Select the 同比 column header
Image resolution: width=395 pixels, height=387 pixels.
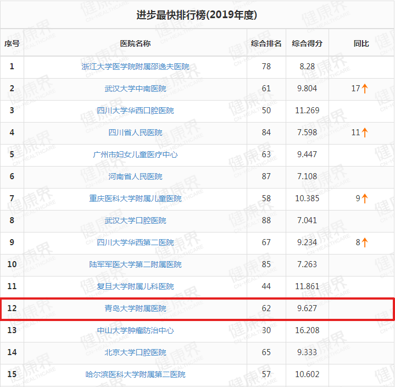point(361,43)
